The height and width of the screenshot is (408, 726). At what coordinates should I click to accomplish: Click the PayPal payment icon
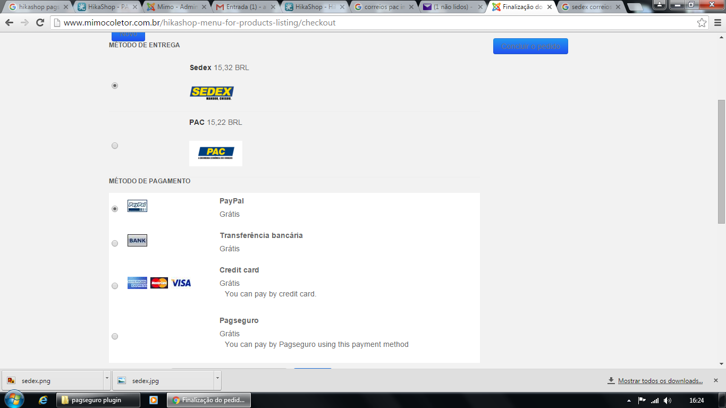(x=137, y=206)
